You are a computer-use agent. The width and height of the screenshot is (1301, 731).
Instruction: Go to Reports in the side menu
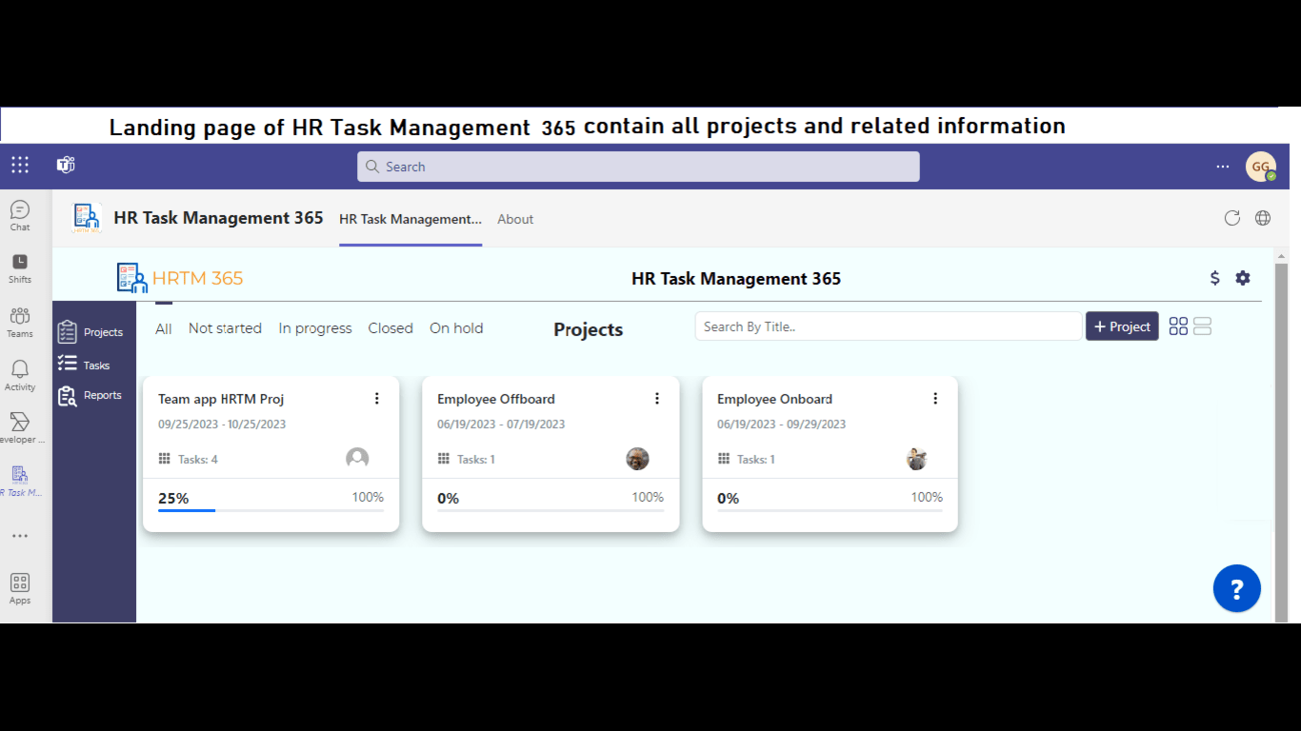[x=90, y=395]
